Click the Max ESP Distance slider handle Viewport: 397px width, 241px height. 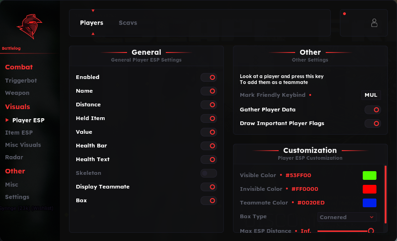click(371, 231)
